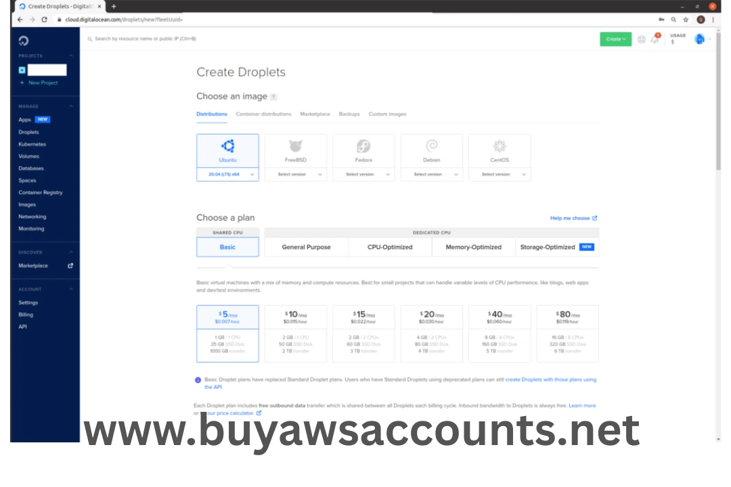Open the notifications bell icon
Screen dimensions: 731x487
tap(655, 39)
